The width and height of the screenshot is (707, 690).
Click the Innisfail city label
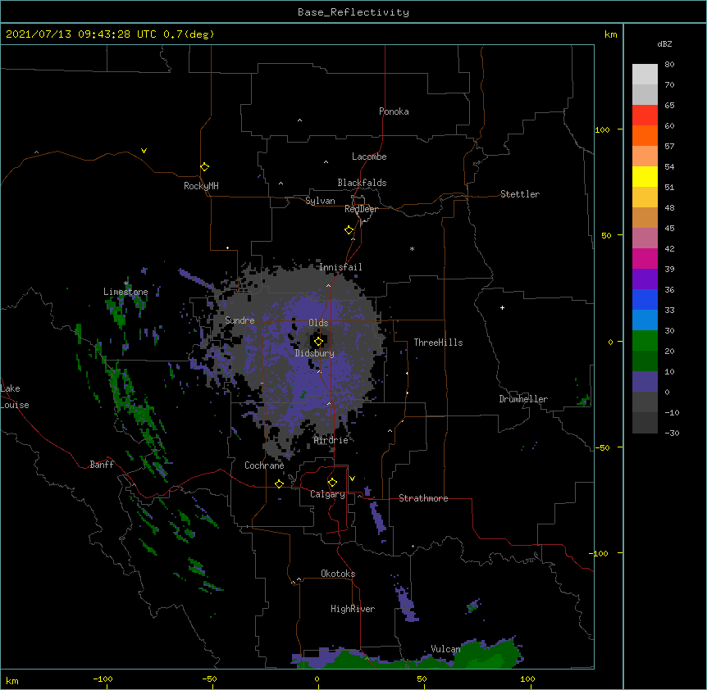click(x=340, y=267)
